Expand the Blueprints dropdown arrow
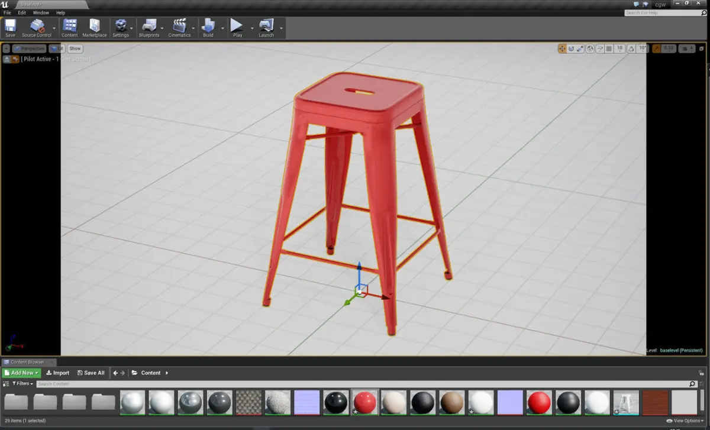This screenshot has height=430, width=710. click(163, 28)
